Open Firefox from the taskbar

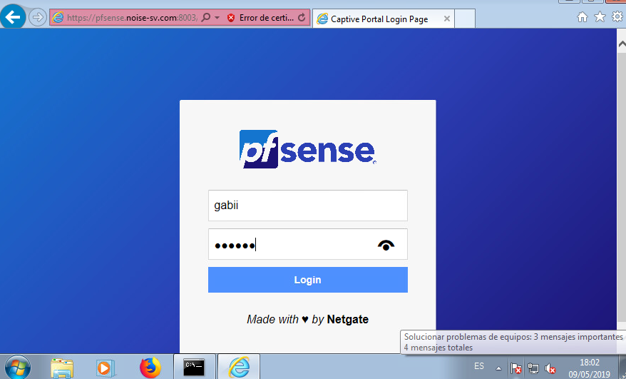(x=150, y=367)
